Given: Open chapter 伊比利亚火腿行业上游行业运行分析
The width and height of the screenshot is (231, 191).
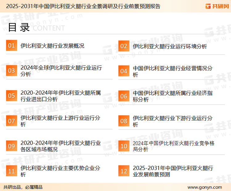Looking at the screenshot, I should click(60, 121).
